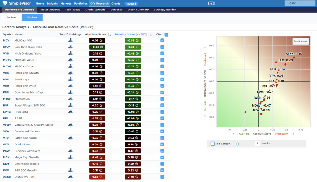The image size is (317, 182).
Task: Open the MDY symbol link
Action: tap(6, 40)
